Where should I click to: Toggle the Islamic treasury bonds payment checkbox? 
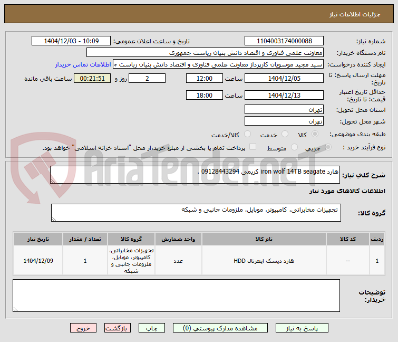(x=253, y=147)
